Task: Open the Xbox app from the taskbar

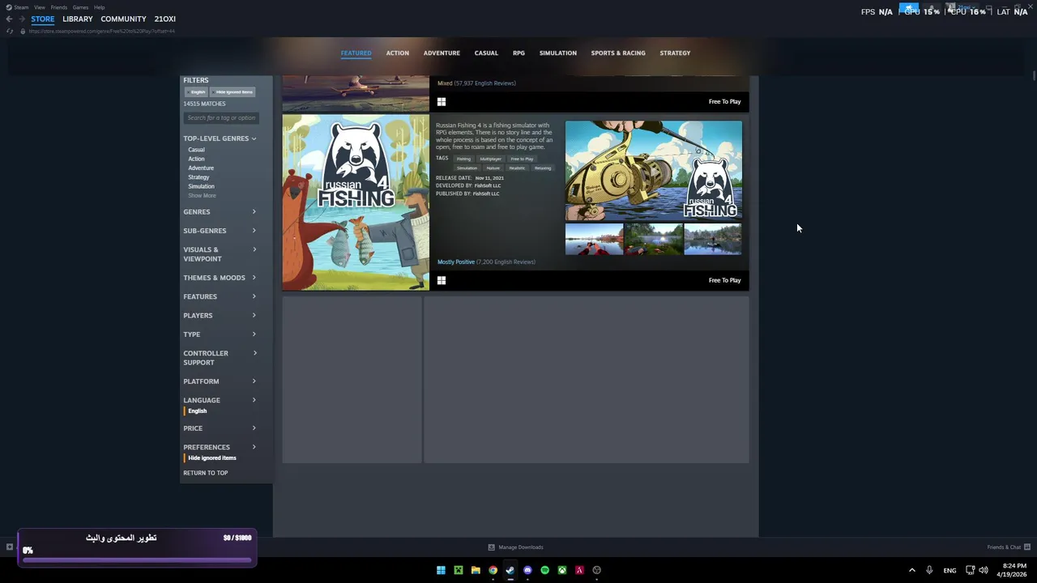Action: [x=562, y=570]
